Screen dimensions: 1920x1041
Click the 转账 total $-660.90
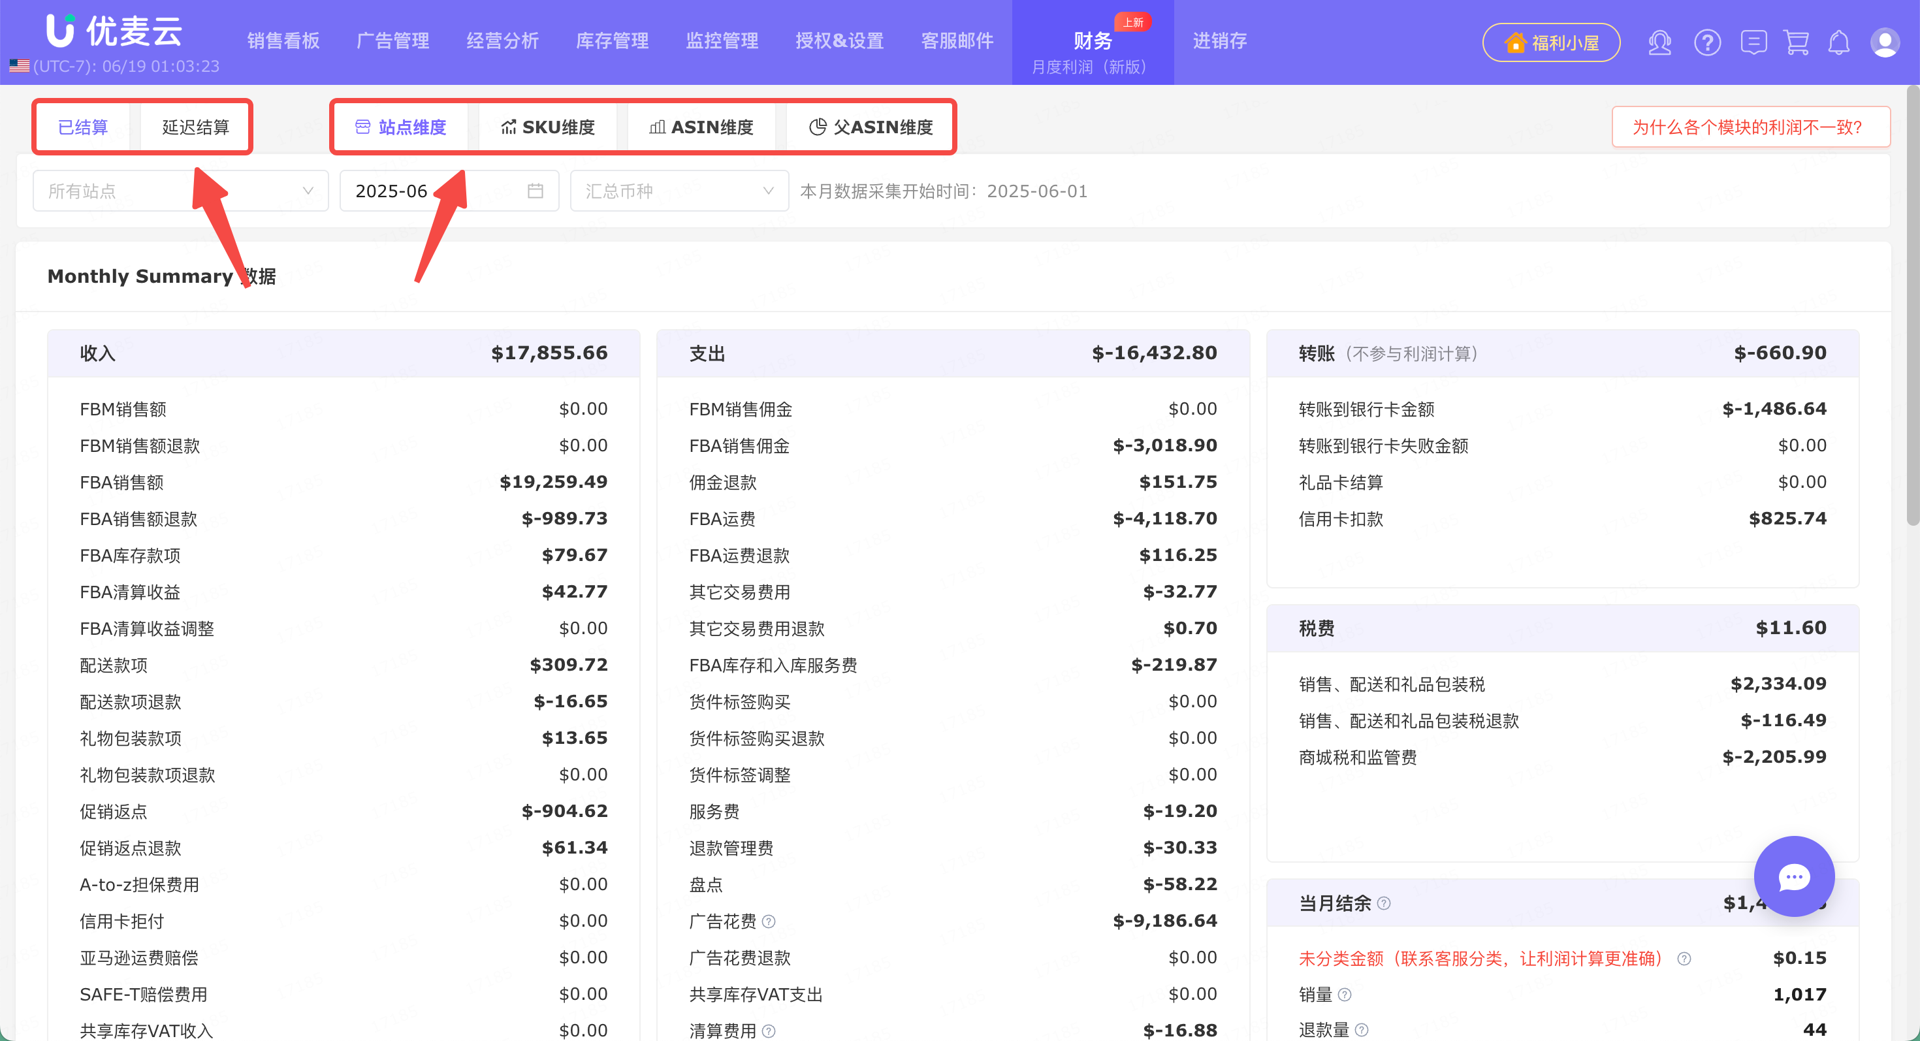click(x=1780, y=353)
